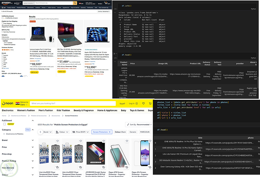Open Women's Fashion category on noon
The image size is (260, 177).
point(26,110)
